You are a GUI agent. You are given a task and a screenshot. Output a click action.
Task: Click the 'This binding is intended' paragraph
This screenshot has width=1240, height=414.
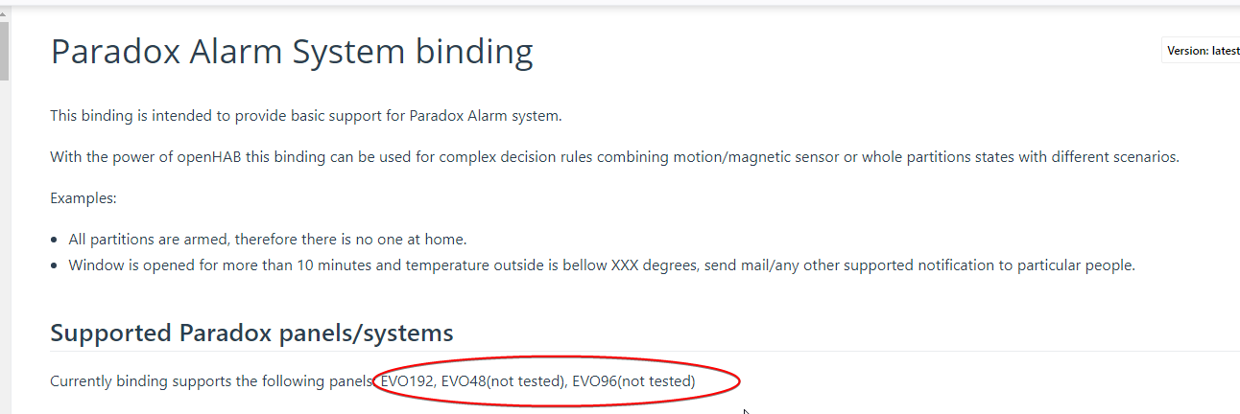click(305, 116)
